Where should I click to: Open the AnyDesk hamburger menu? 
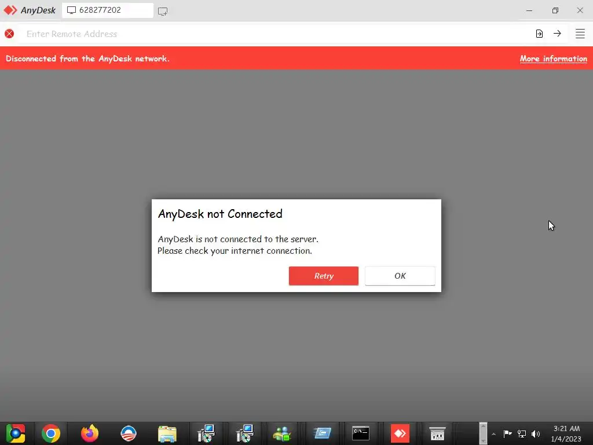coord(580,34)
